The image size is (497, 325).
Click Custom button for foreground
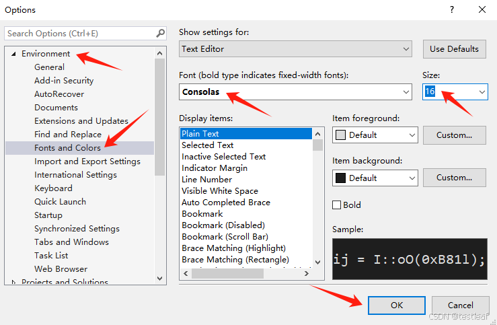[454, 135]
